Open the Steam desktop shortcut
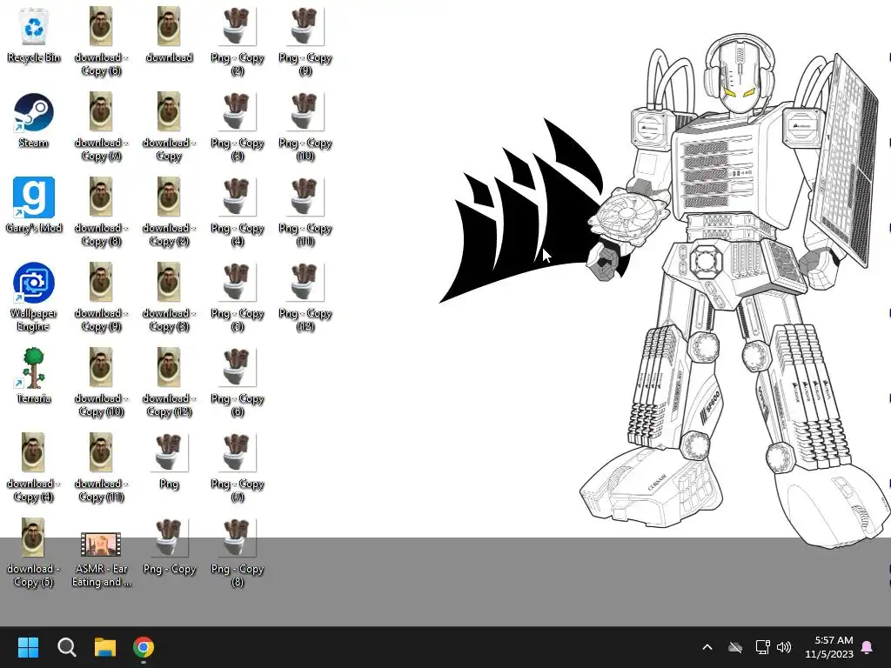 click(34, 120)
